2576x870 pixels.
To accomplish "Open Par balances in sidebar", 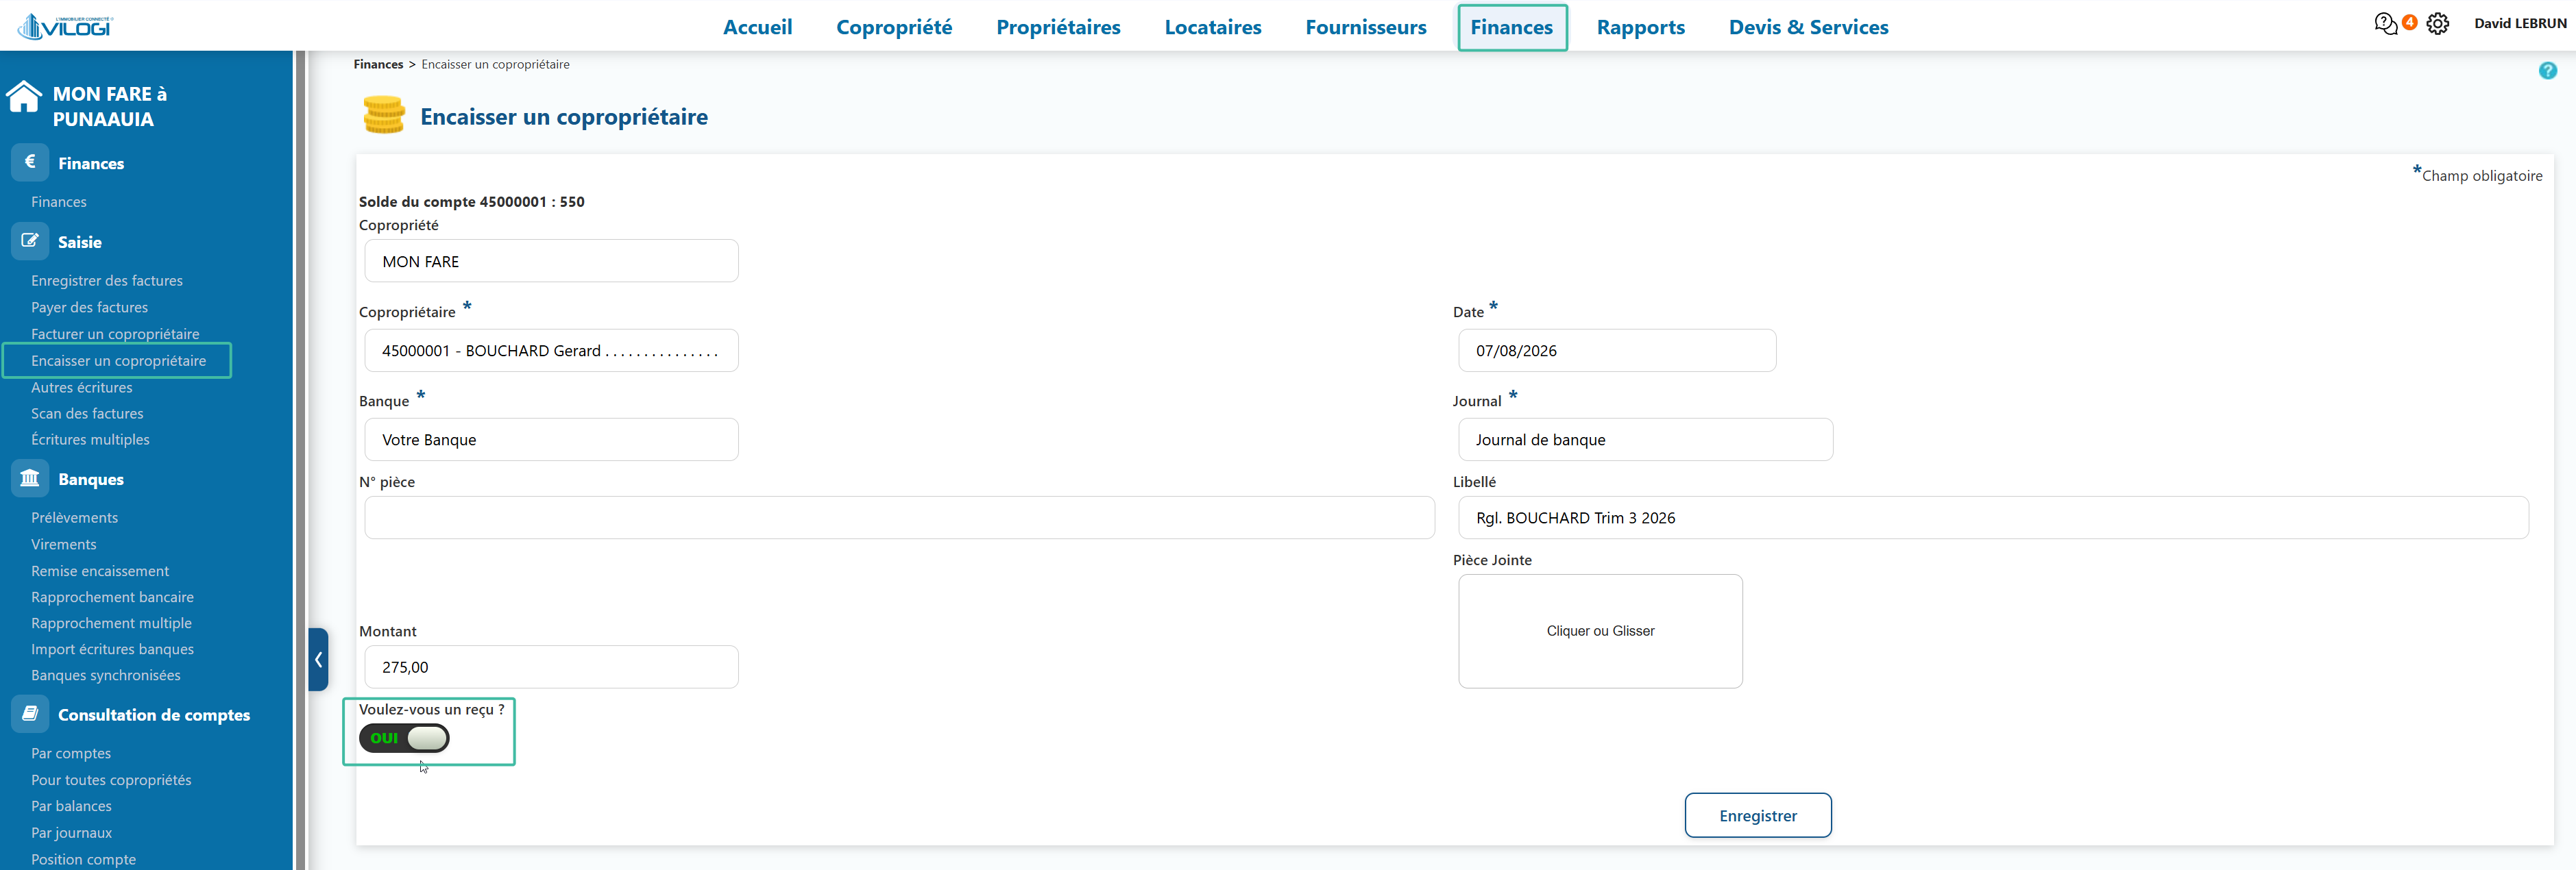I will pos(71,806).
